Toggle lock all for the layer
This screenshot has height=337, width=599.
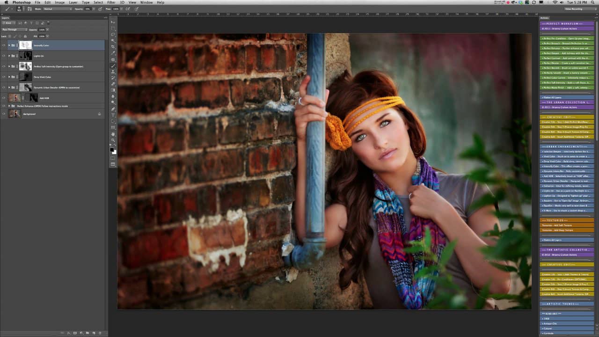point(26,36)
